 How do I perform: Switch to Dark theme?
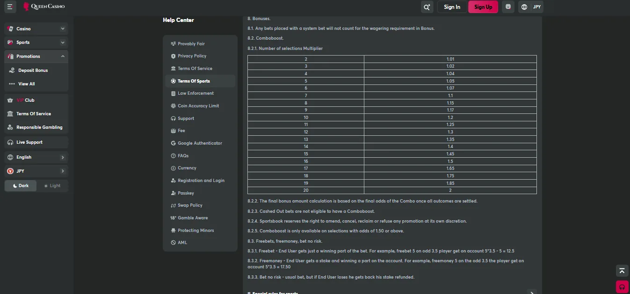(x=21, y=186)
